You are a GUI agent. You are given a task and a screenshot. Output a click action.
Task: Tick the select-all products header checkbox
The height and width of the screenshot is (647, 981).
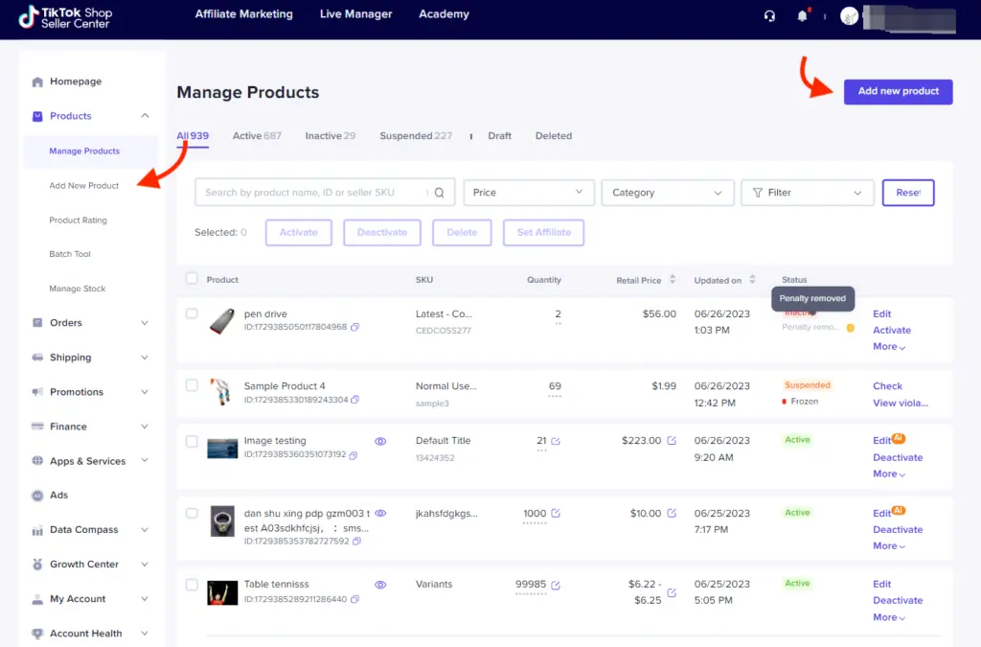coord(192,279)
